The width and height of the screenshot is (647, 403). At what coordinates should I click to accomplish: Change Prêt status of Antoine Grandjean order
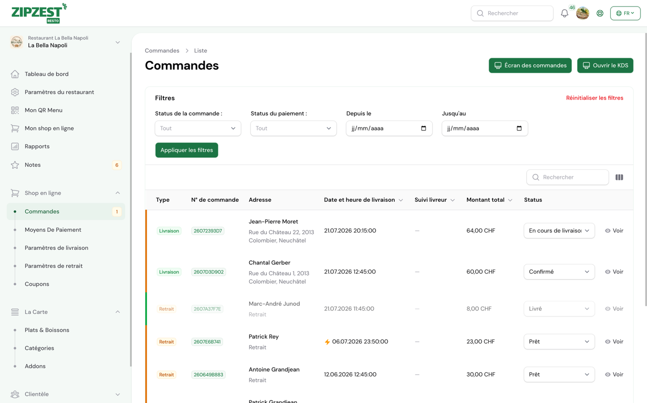click(x=559, y=375)
